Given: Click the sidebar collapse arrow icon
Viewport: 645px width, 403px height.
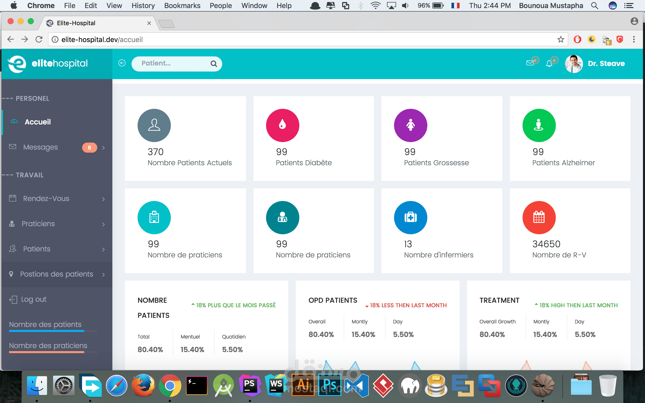Looking at the screenshot, I should tap(122, 63).
